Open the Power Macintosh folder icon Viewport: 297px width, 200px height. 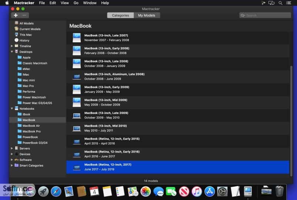pyautogui.click(x=20, y=97)
